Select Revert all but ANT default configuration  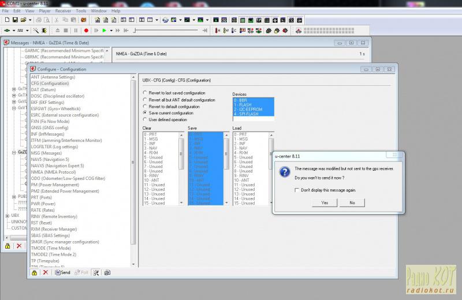point(145,100)
